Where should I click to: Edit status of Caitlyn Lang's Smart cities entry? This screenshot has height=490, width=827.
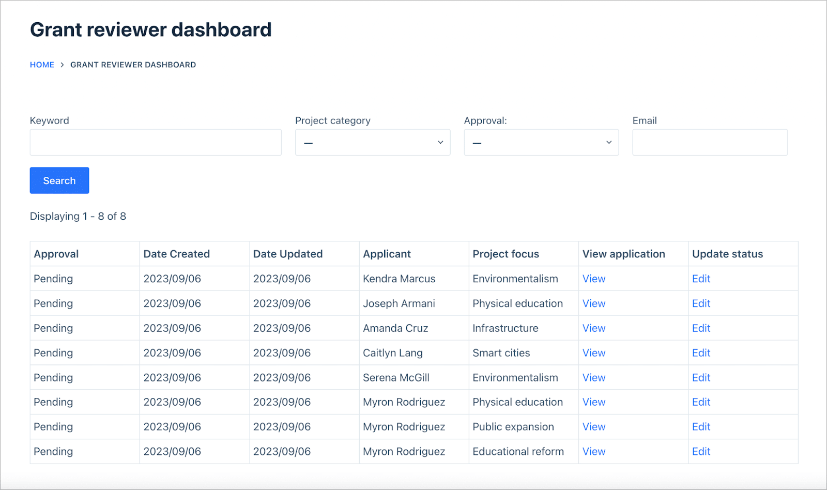click(x=701, y=353)
